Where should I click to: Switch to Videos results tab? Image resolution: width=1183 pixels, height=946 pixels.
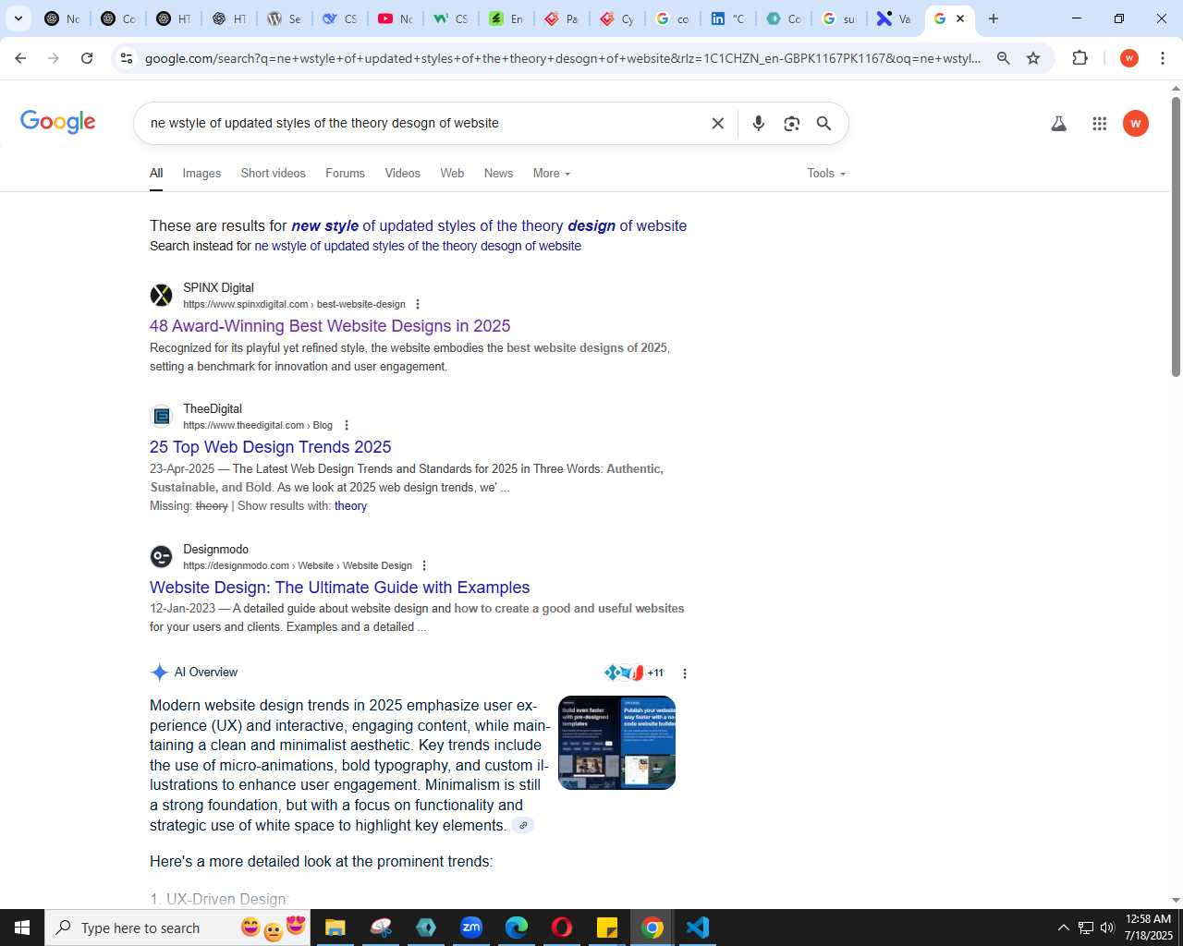click(x=402, y=174)
